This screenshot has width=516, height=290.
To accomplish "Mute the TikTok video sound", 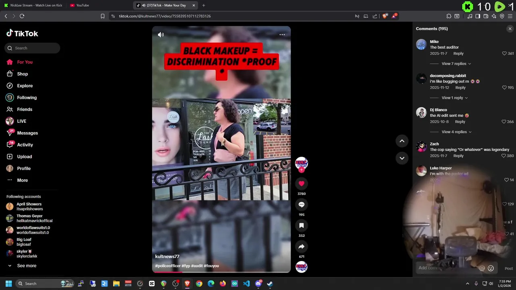I will click(161, 35).
